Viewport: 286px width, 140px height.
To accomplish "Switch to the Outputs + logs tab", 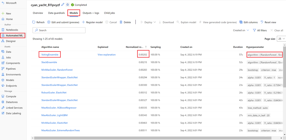I will [x=91, y=13].
